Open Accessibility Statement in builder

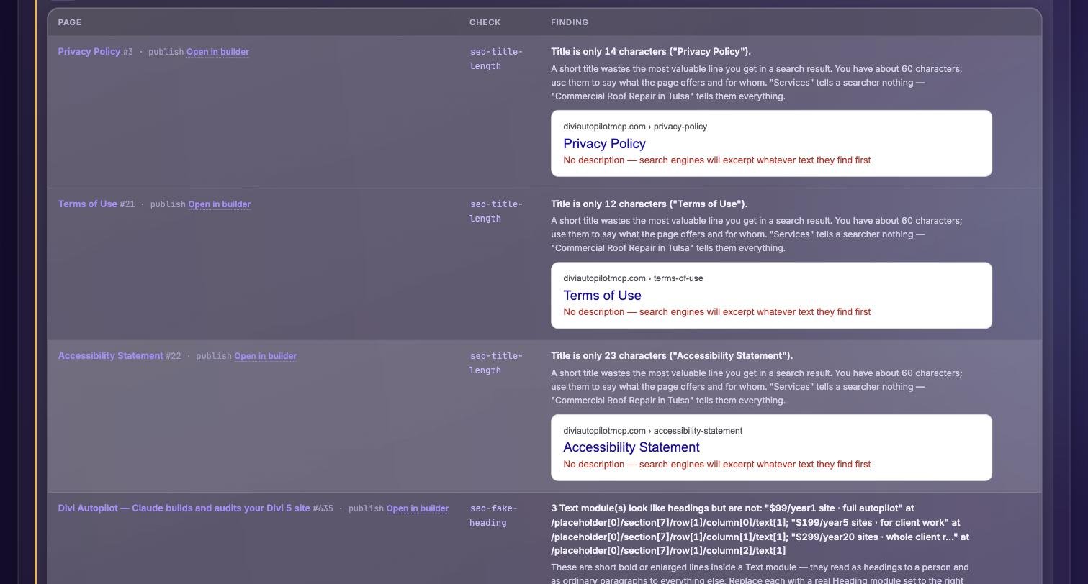tap(266, 356)
